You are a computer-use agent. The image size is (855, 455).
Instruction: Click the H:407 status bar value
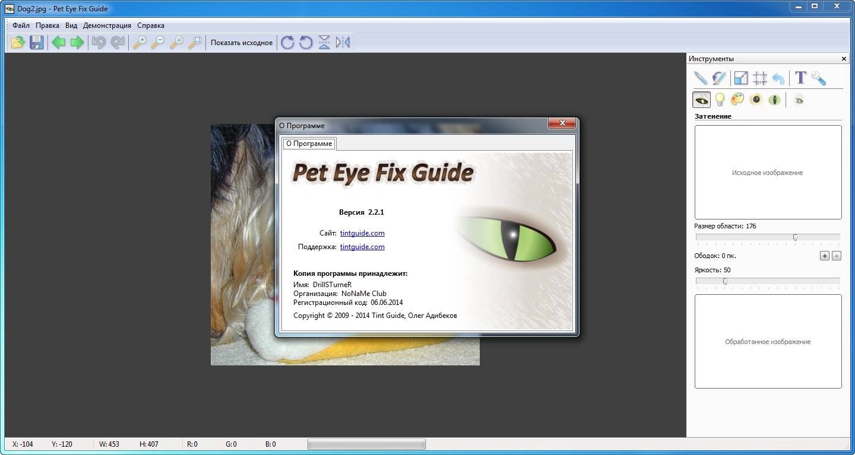click(x=149, y=444)
